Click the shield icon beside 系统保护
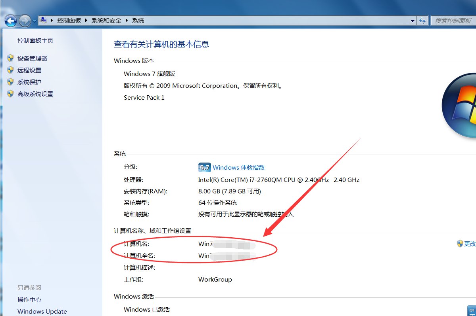 tap(10, 82)
